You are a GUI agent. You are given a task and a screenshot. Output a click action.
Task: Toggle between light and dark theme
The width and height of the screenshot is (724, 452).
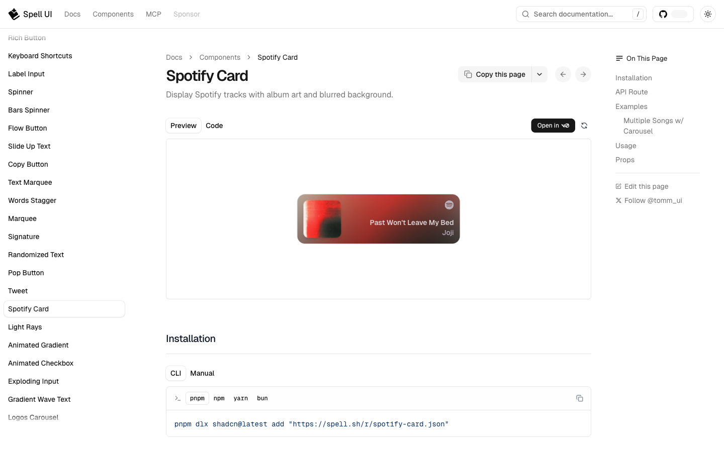[x=708, y=14]
